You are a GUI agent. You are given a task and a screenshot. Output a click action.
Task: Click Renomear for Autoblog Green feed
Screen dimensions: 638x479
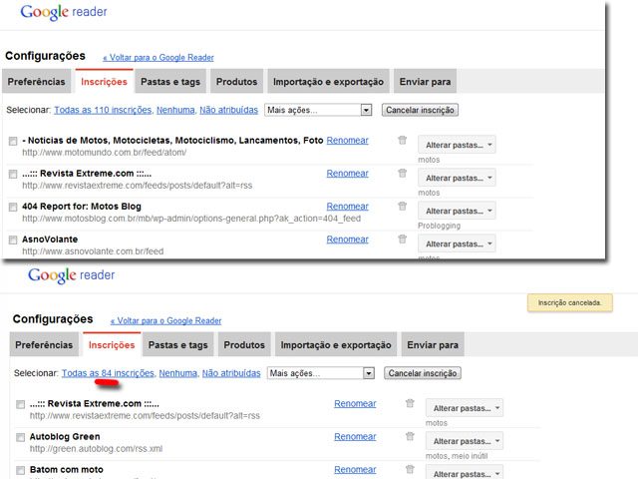355,436
